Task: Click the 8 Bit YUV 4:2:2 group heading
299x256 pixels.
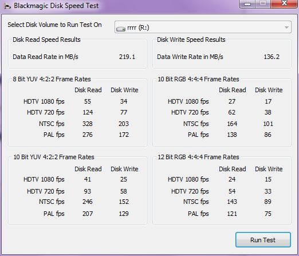Action: coord(52,79)
